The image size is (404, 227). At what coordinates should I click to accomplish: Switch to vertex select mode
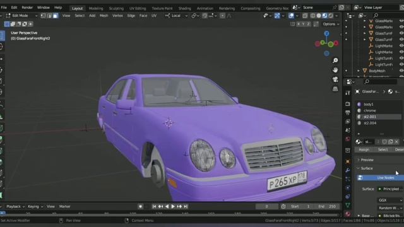click(43, 16)
